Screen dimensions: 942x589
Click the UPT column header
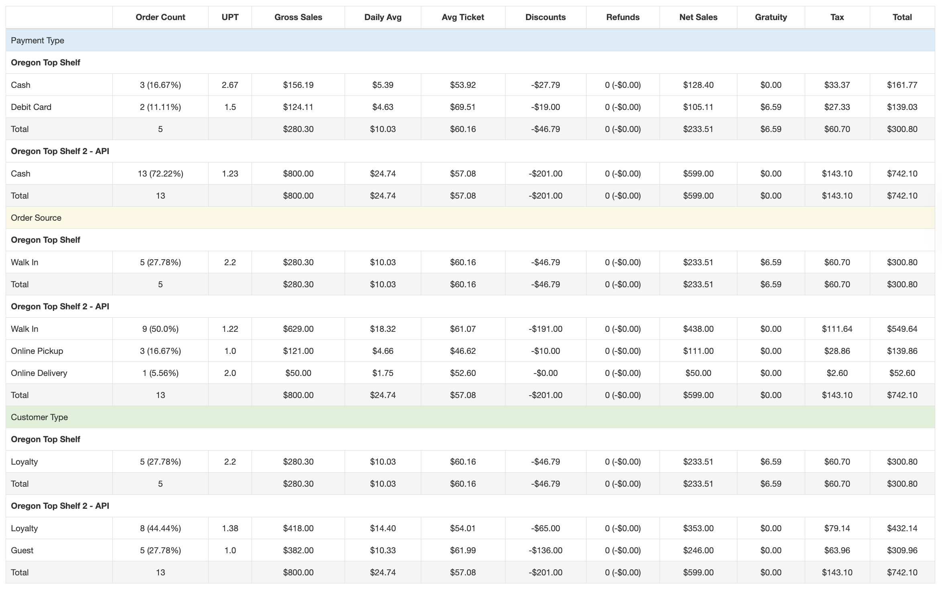tap(230, 17)
